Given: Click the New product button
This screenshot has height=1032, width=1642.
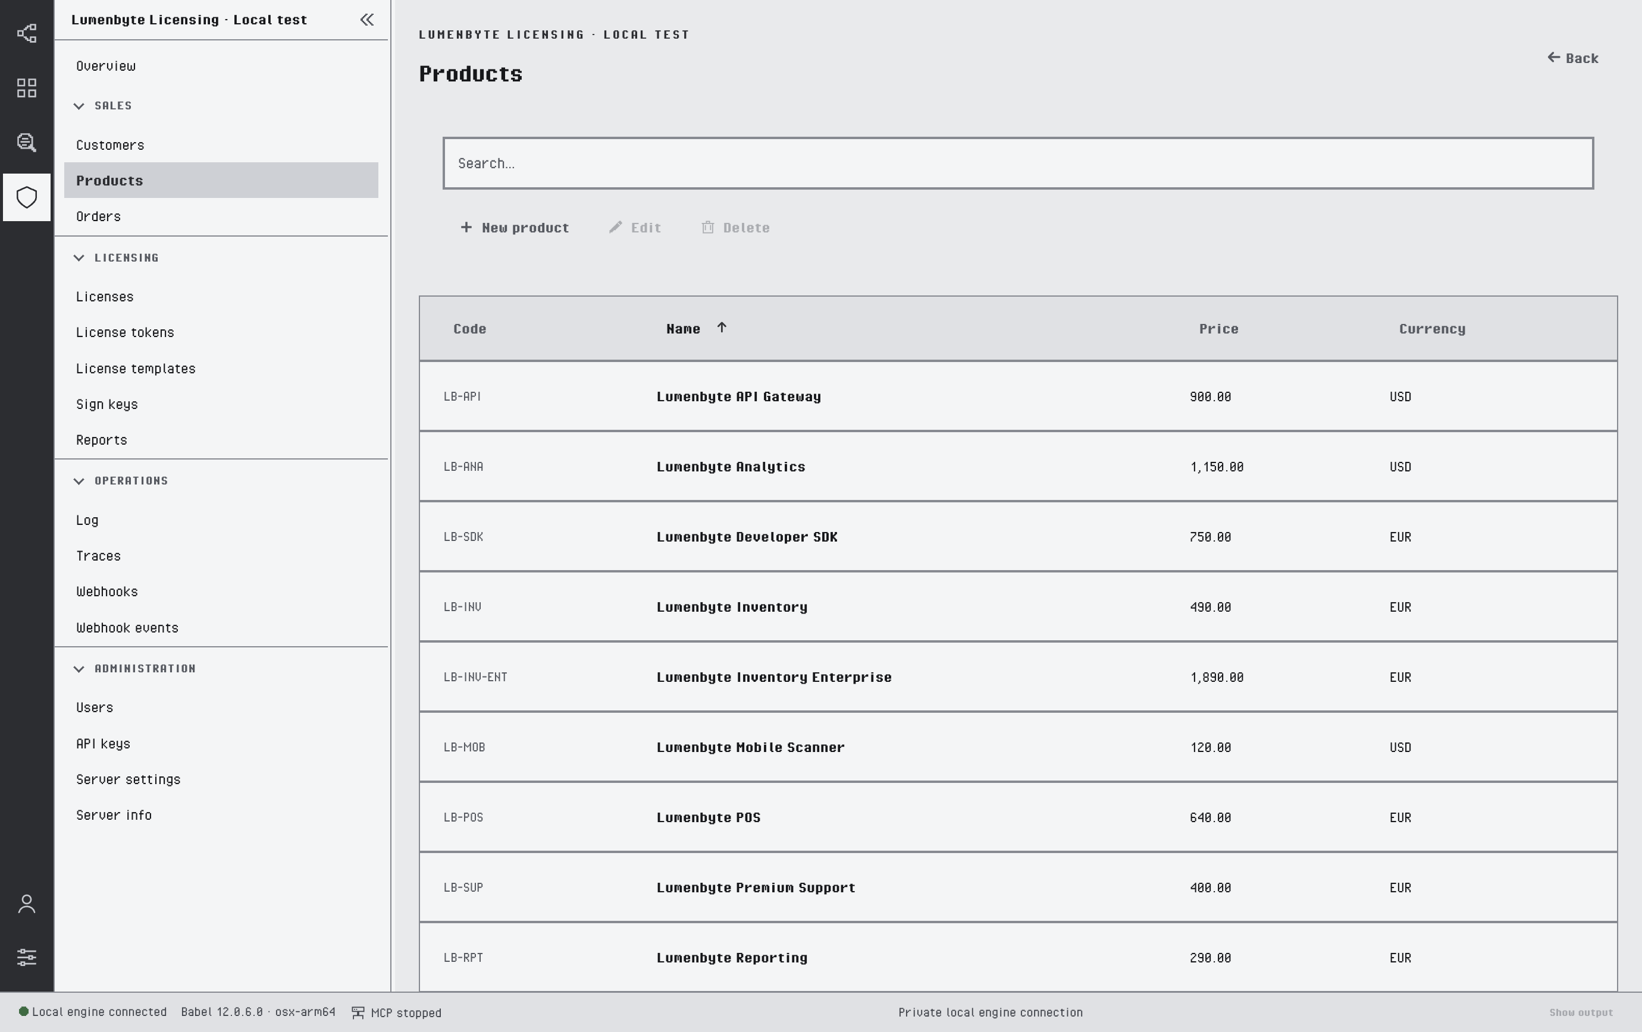Looking at the screenshot, I should pyautogui.click(x=515, y=228).
